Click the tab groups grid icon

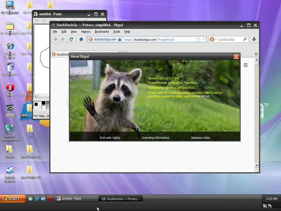click(256, 54)
